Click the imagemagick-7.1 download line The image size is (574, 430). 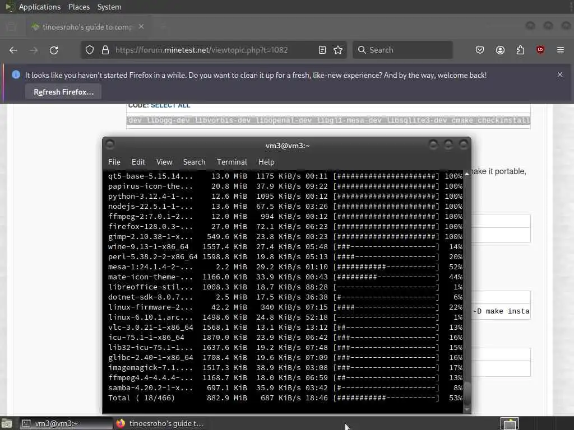[285, 367]
